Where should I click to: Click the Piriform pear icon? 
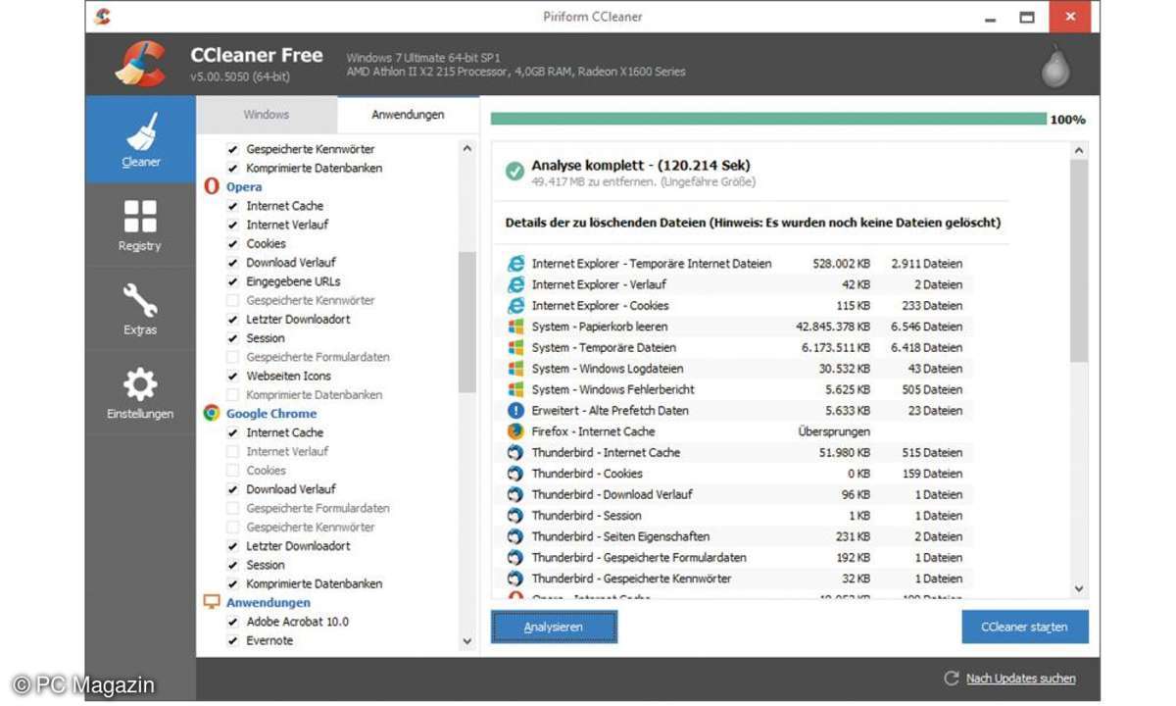click(1055, 66)
